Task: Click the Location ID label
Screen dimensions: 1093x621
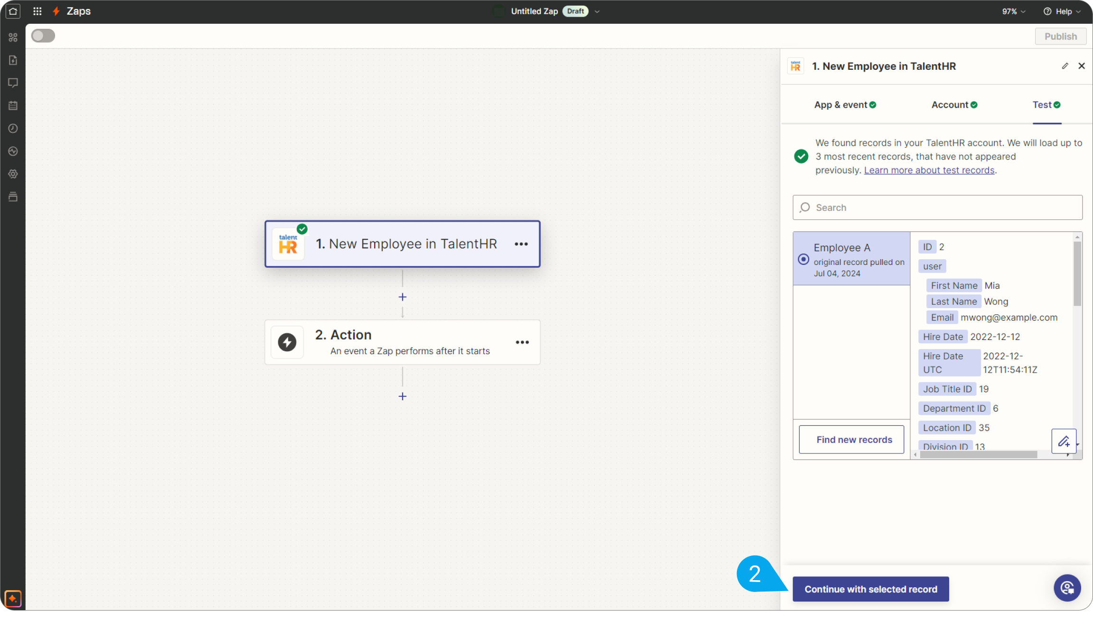Action: click(x=947, y=428)
